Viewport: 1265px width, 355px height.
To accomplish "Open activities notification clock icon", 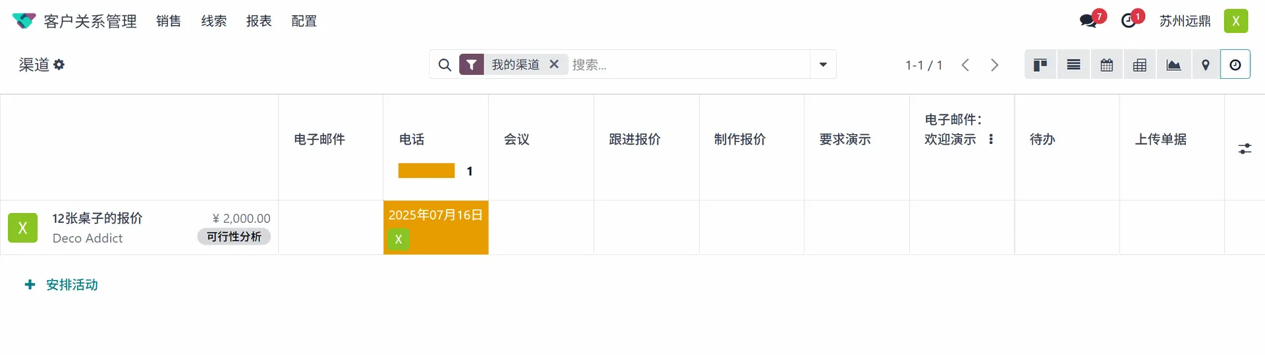I will point(1129,21).
